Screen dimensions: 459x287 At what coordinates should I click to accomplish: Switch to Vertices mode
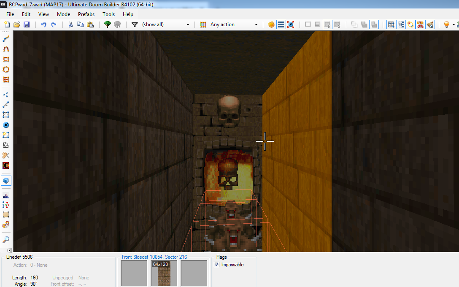click(x=6, y=95)
